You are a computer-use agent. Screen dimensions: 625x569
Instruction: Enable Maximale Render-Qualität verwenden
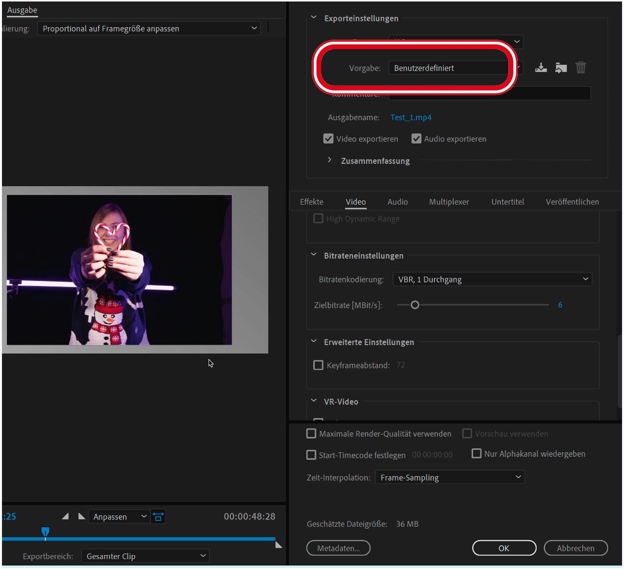[x=311, y=434]
